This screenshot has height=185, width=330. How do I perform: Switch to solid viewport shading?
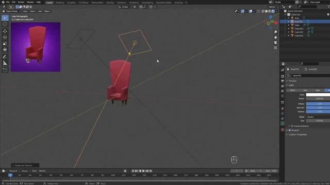266,11
